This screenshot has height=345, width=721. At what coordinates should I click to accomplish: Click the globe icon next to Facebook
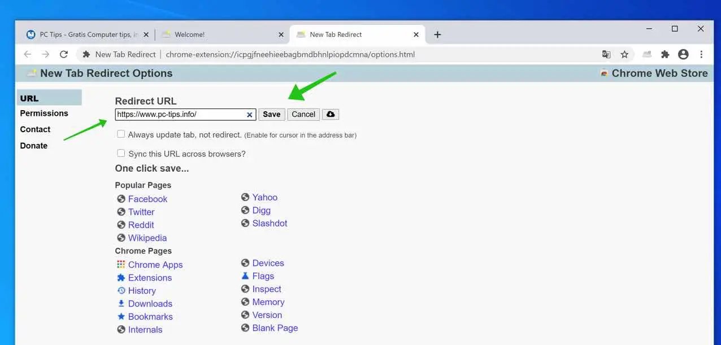[121, 199]
